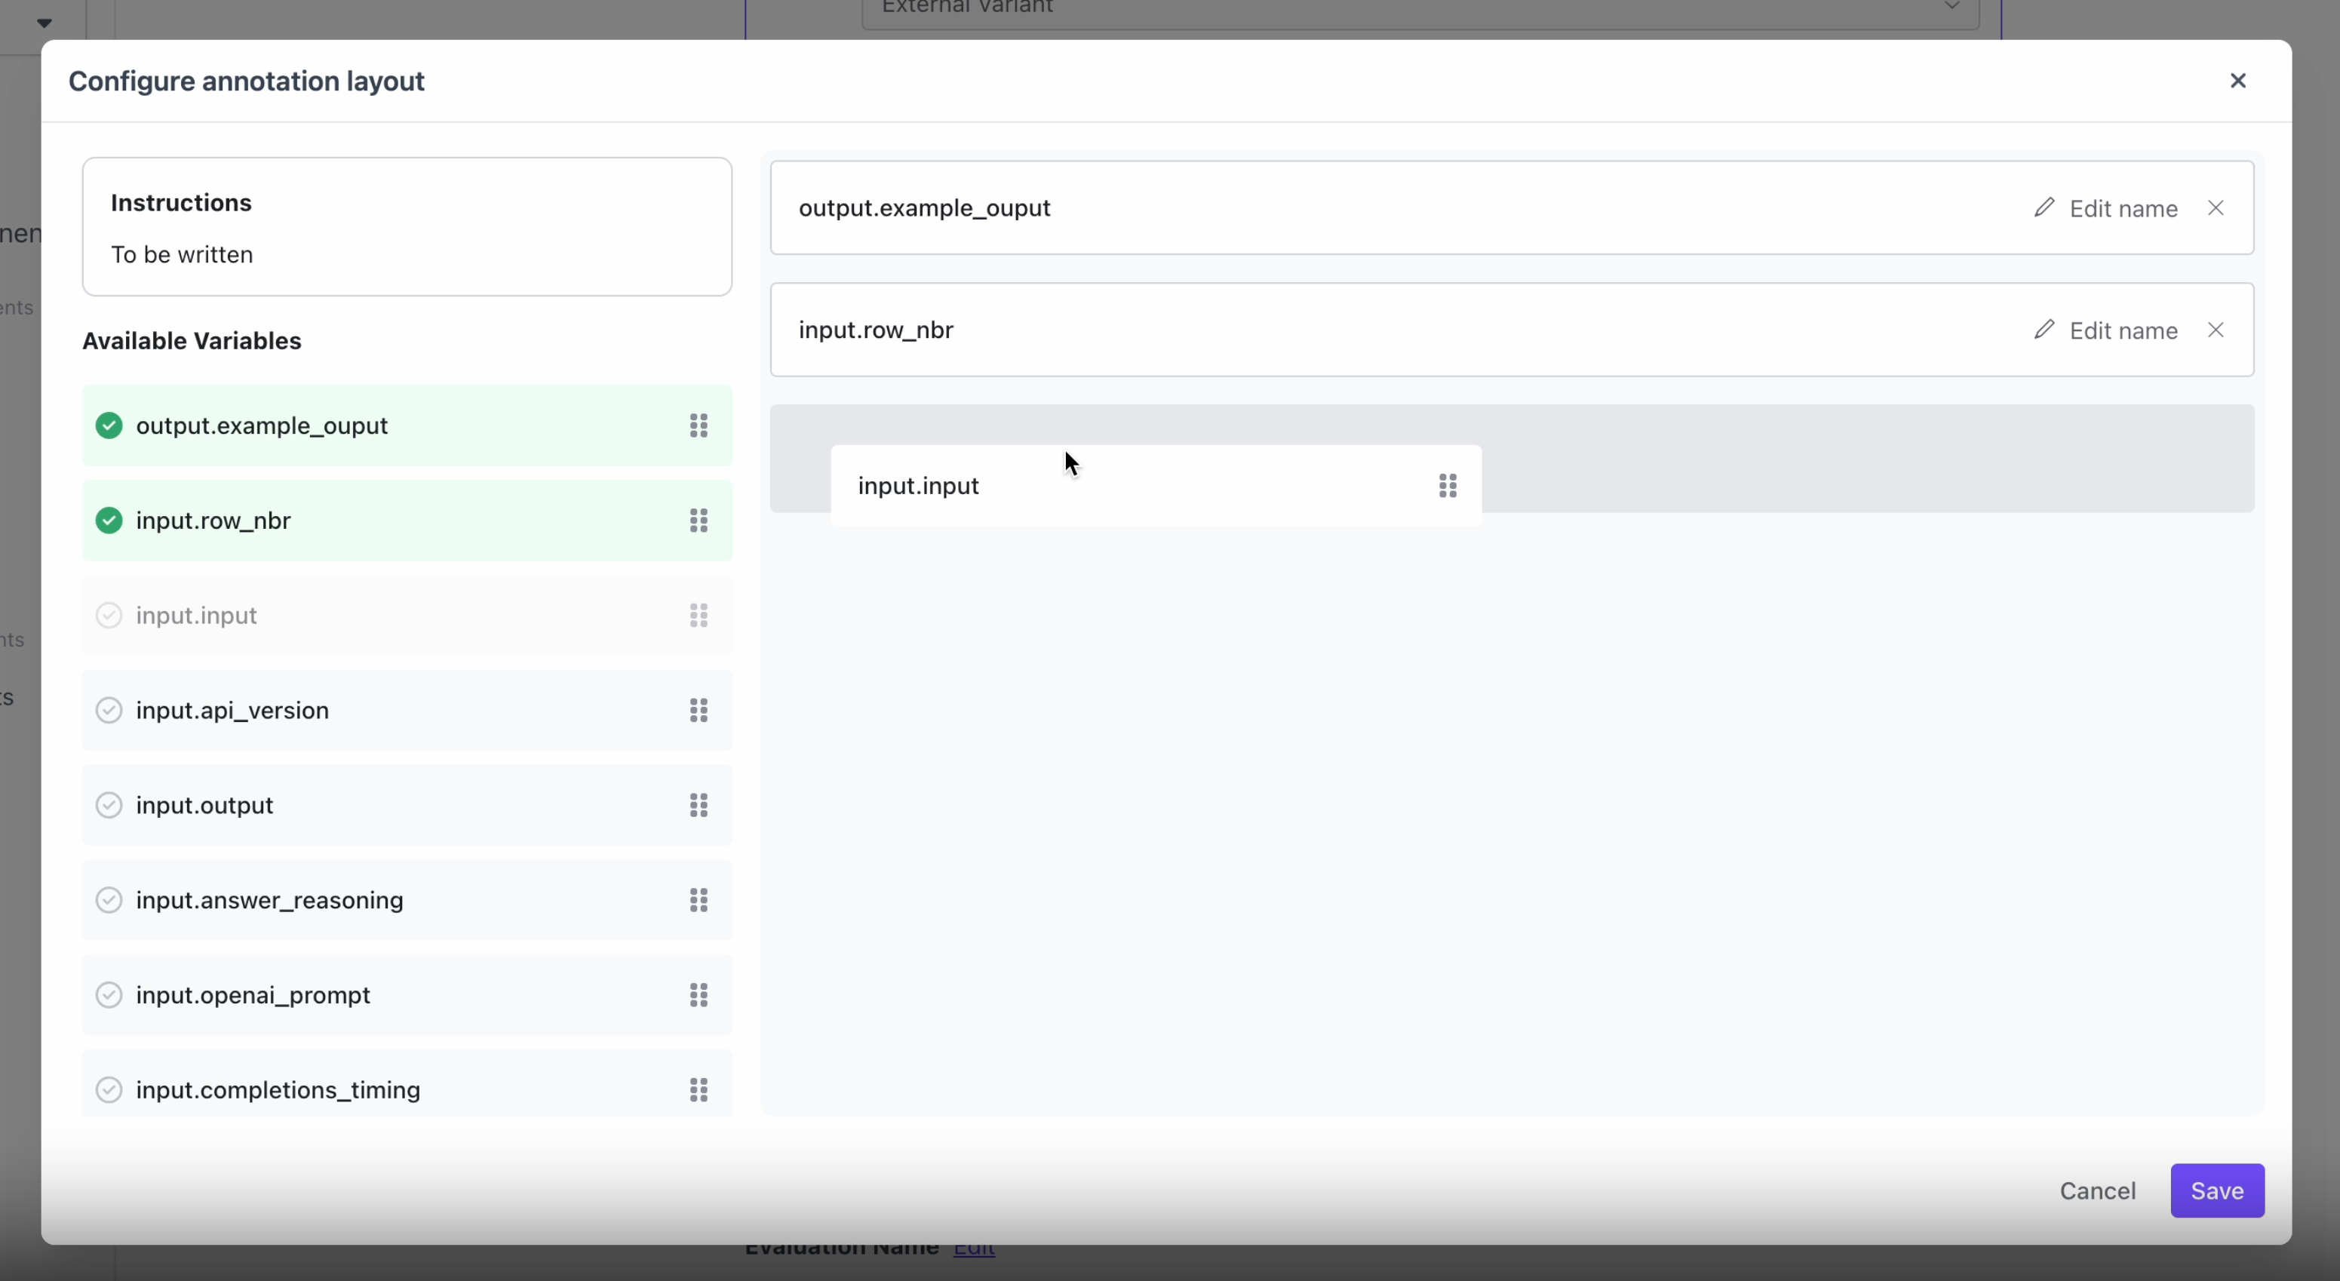Click drag handle for output.example_ouput variable
The height and width of the screenshot is (1281, 2340).
click(698, 425)
